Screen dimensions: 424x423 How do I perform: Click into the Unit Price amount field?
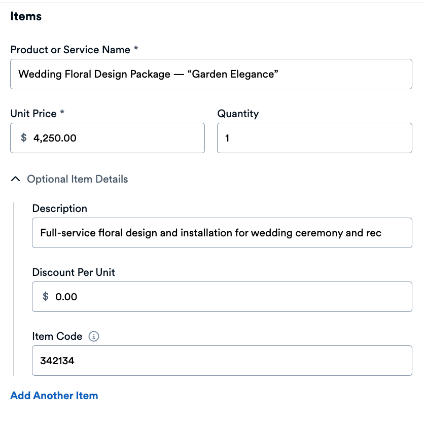[114, 137]
